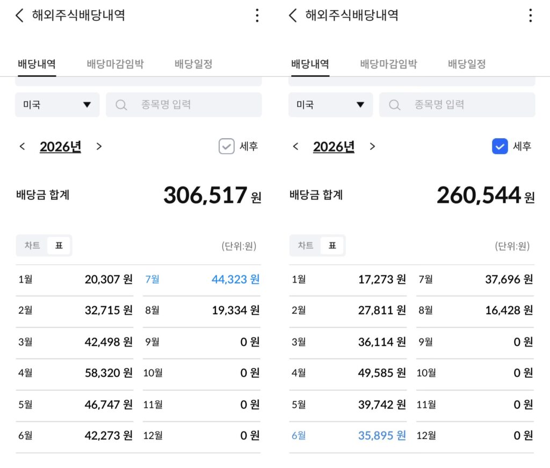The height and width of the screenshot is (468, 550).
Task: Click the search magnifier in the left screen
Action: pos(121,105)
